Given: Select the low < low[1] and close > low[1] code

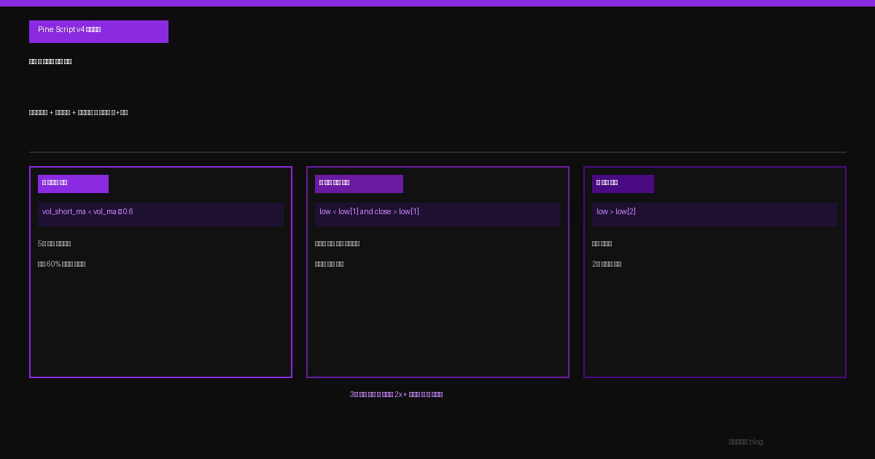Looking at the screenshot, I should [x=437, y=214].
